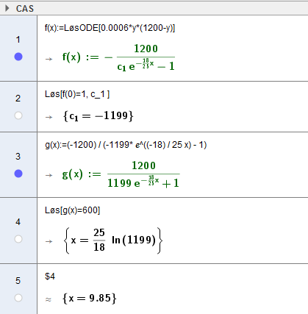Select row number 4 header
308x314 pixels.
(x=18, y=222)
